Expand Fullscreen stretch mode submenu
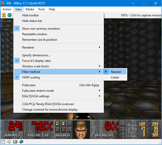The width and height of the screenshot is (162, 145). pos(59,91)
